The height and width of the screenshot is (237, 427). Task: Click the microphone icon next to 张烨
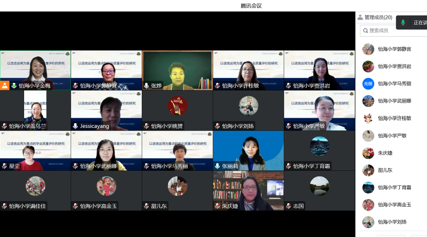(147, 86)
